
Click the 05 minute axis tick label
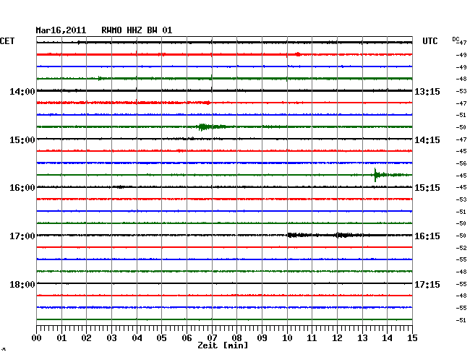click(161, 337)
